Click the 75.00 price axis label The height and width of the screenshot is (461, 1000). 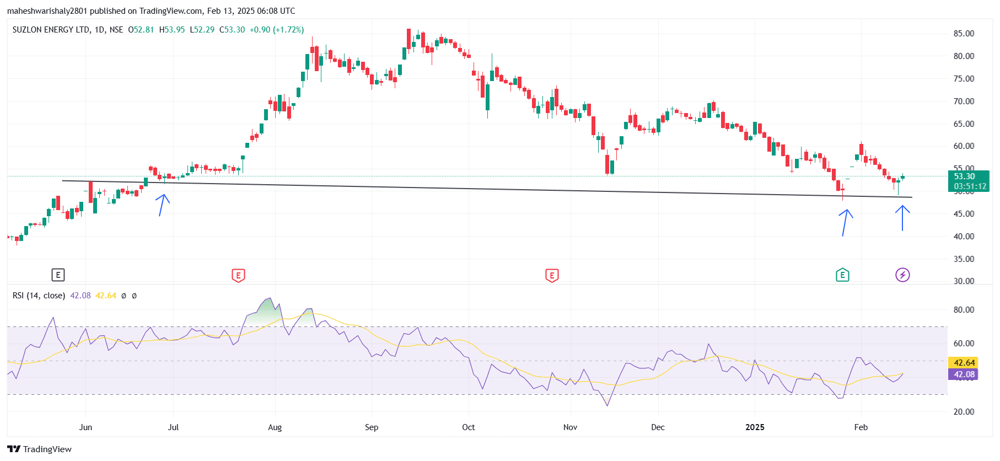pyautogui.click(x=964, y=79)
